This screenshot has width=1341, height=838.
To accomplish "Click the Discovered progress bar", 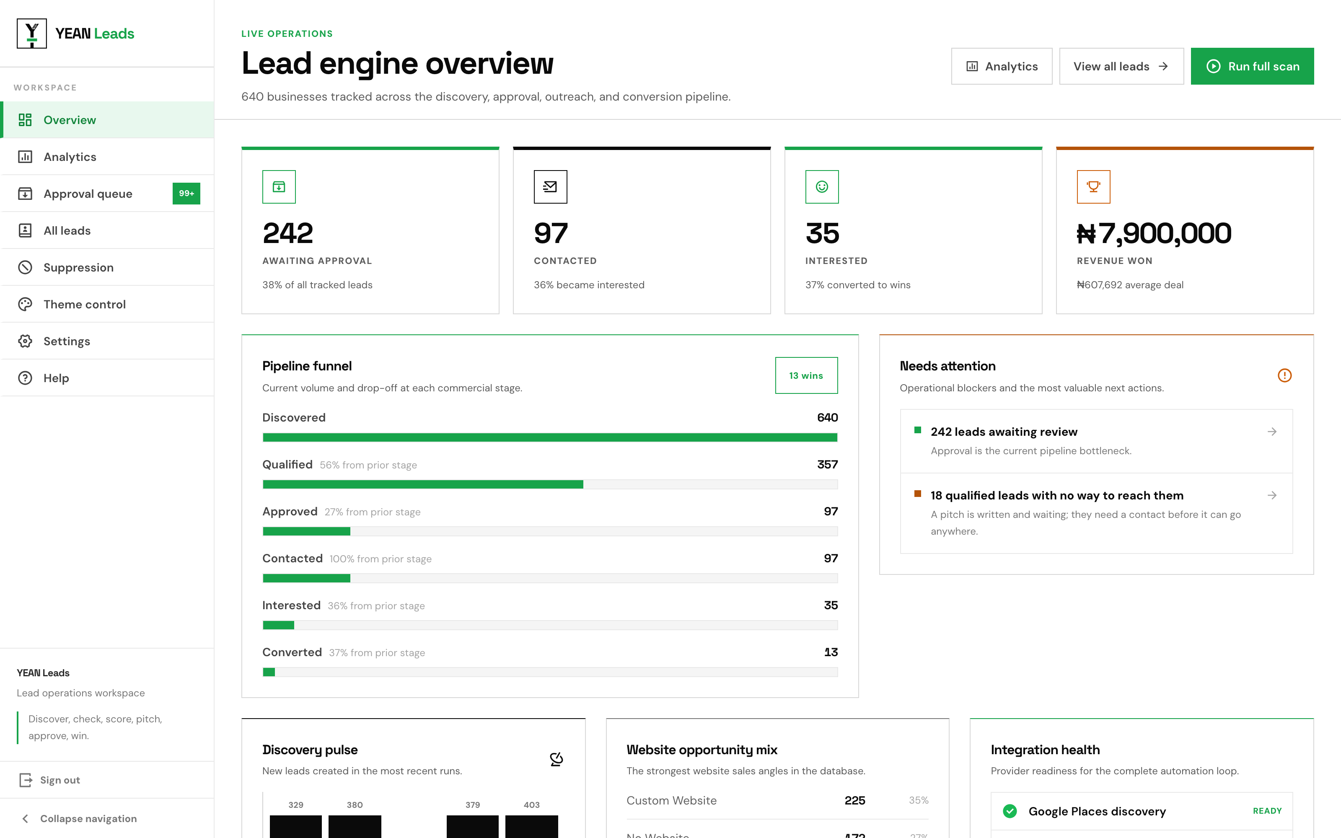I will click(550, 437).
